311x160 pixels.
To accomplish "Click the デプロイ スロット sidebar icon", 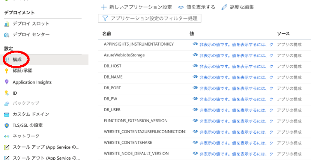I will 7,24.
